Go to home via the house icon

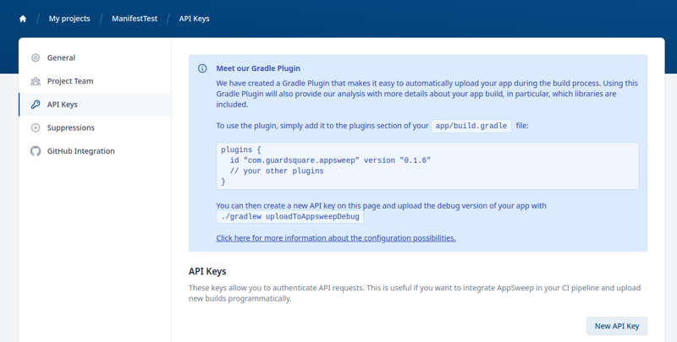pyautogui.click(x=23, y=19)
